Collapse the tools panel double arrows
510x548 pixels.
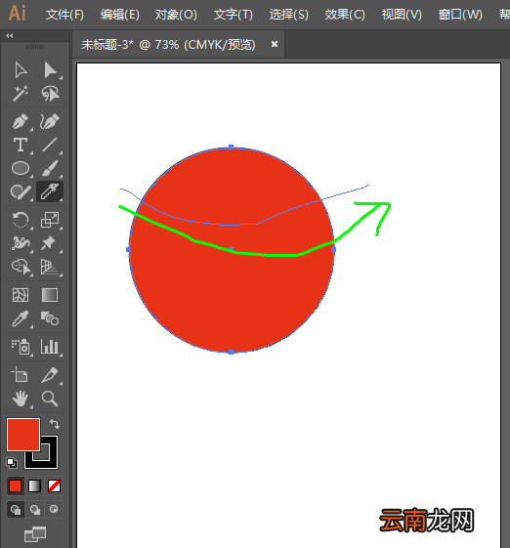10,35
